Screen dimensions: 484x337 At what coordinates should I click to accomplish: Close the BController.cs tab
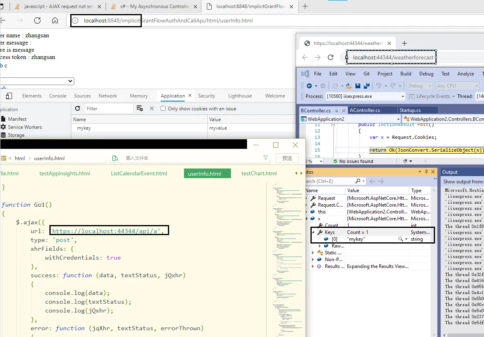click(x=344, y=110)
